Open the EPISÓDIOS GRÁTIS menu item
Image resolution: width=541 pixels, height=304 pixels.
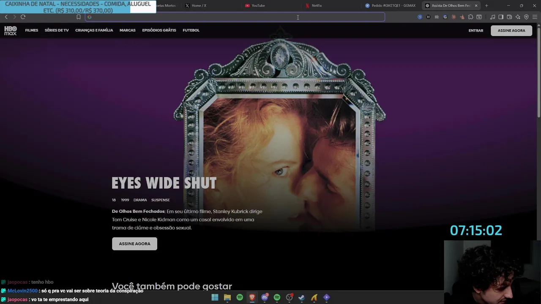click(x=159, y=30)
